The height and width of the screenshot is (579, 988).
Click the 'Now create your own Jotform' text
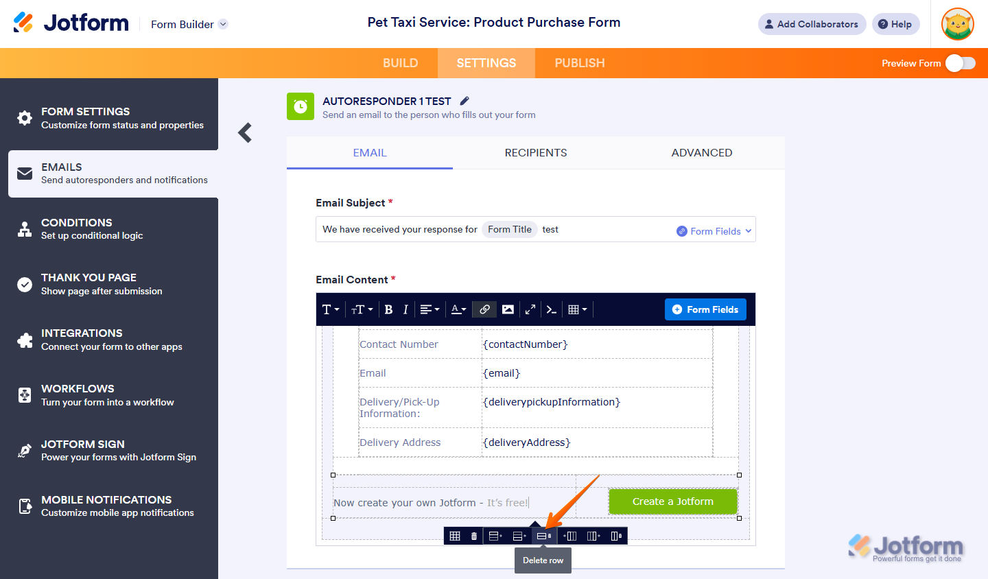[x=405, y=503]
